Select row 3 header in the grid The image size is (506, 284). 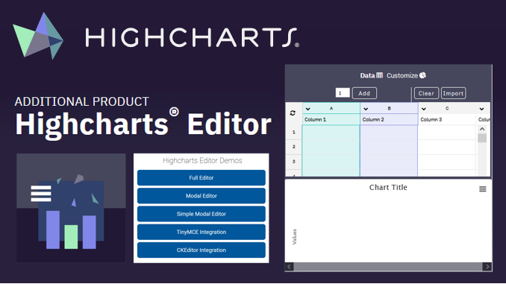tap(293, 162)
